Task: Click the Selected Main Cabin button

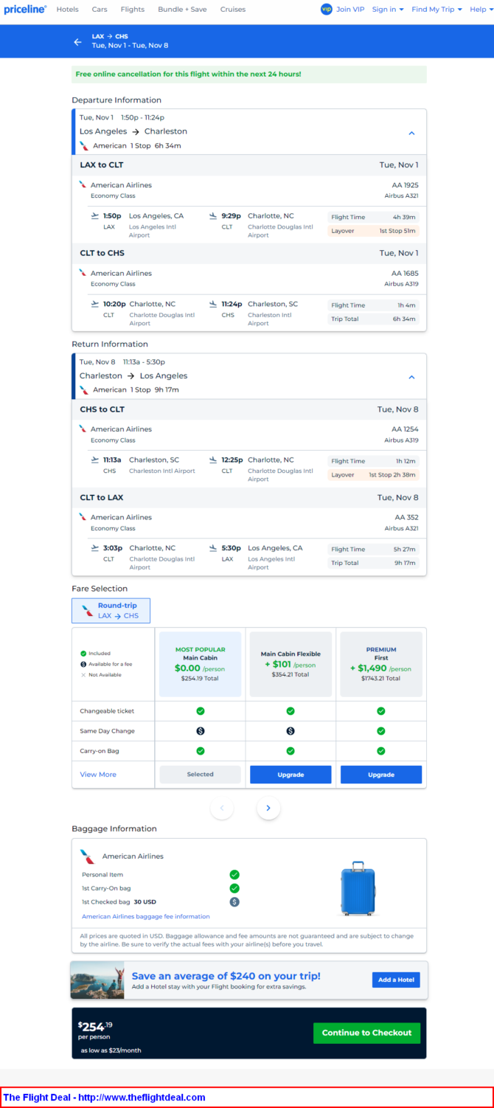Action: coord(201,775)
